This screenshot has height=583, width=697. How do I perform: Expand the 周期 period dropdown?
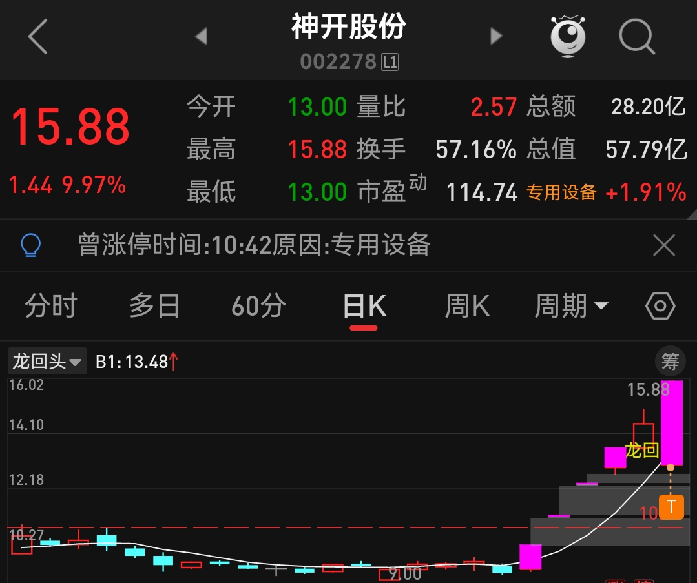tap(571, 306)
